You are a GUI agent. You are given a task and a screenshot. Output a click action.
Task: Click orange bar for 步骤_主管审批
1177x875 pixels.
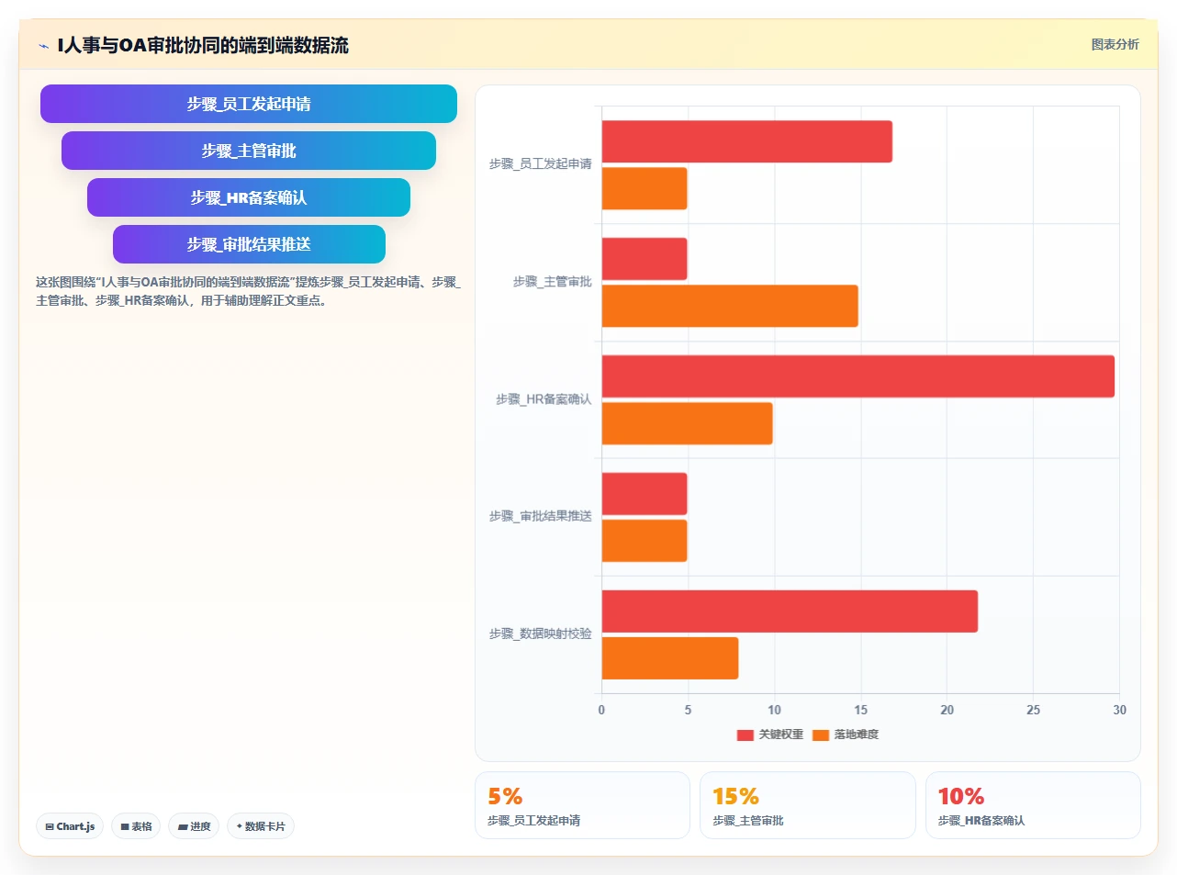coord(730,306)
